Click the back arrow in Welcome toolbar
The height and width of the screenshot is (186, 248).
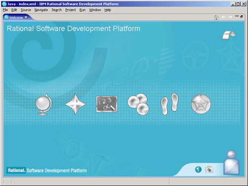tap(223, 17)
